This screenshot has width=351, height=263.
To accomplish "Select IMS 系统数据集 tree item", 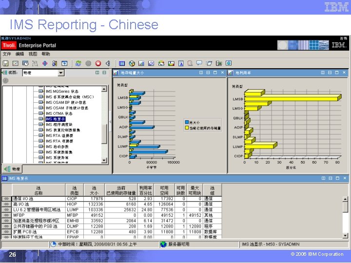I will (x=59, y=152).
